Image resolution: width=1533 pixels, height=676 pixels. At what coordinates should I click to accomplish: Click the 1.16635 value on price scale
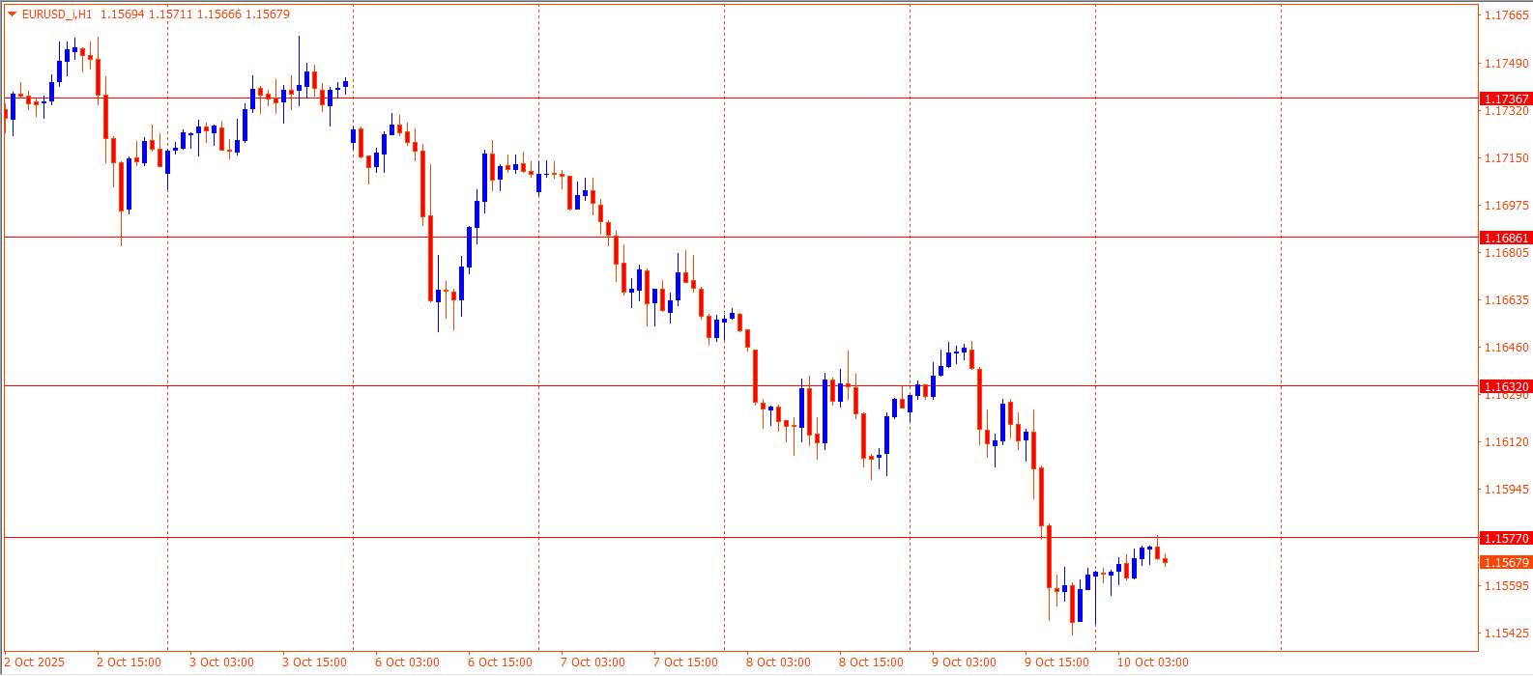(1506, 300)
